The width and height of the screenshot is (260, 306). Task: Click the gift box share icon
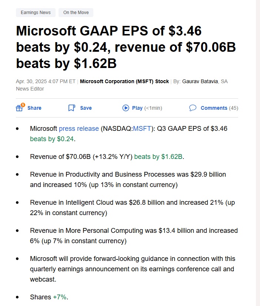(x=20, y=108)
